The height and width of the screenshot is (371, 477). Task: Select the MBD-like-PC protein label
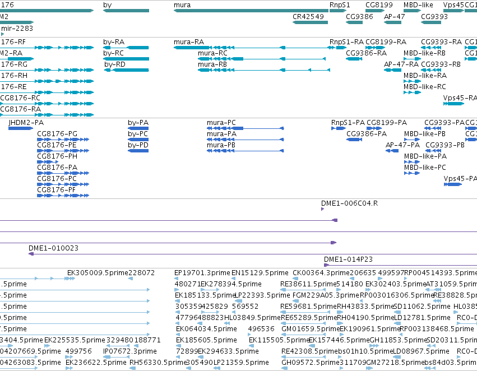425,168
